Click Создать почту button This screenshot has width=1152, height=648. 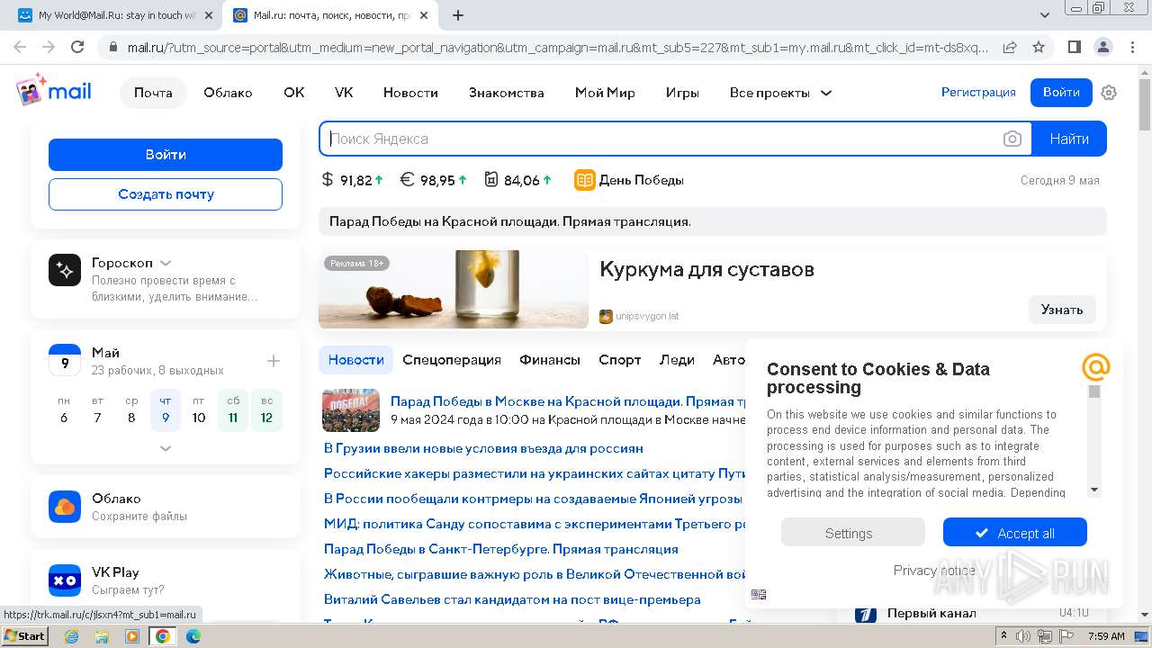[x=166, y=194]
